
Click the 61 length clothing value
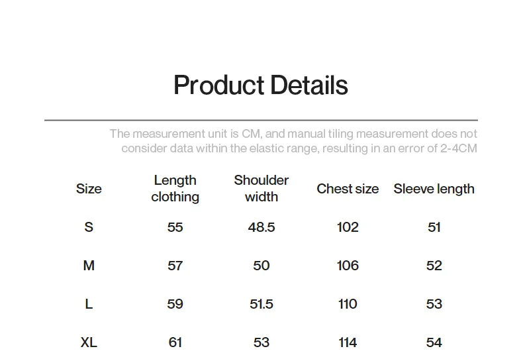click(175, 342)
